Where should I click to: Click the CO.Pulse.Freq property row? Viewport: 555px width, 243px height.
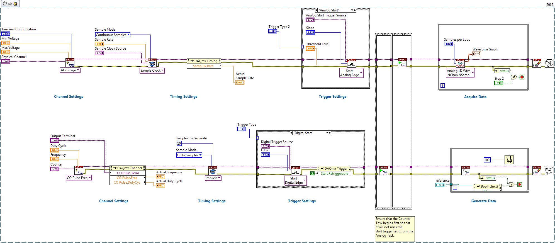tap(128, 178)
